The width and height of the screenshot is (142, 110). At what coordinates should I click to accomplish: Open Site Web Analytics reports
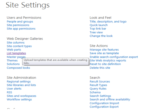pyautogui.click(x=108, y=60)
